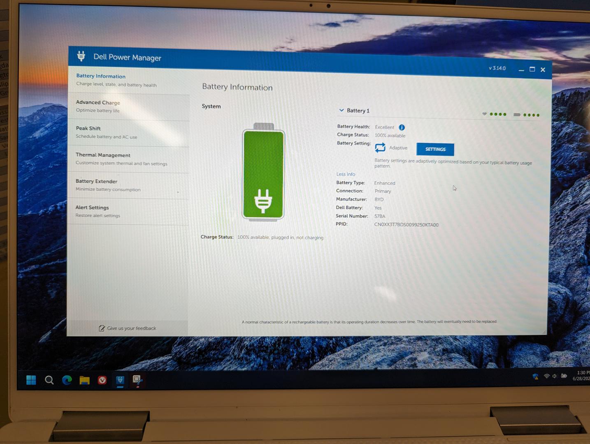This screenshot has width=590, height=444.
Task: Click the volume speaker tray icon
Action: coord(555,376)
